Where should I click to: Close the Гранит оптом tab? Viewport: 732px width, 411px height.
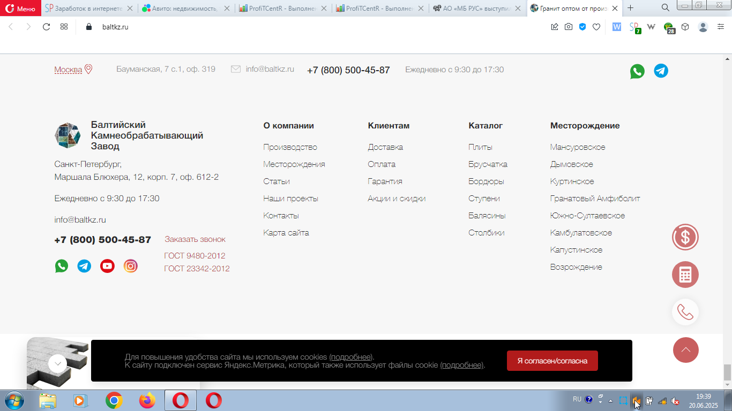point(614,8)
